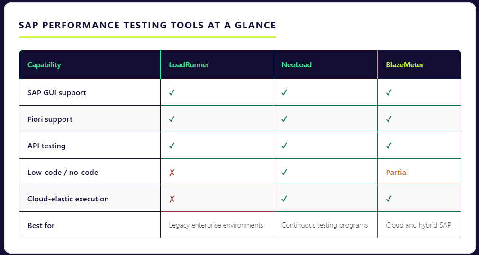479x255 pixels.
Task: Click the SAP Performance Testing Tools heading
Action: click(147, 25)
